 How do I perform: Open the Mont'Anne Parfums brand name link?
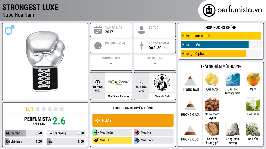(x=118, y=96)
